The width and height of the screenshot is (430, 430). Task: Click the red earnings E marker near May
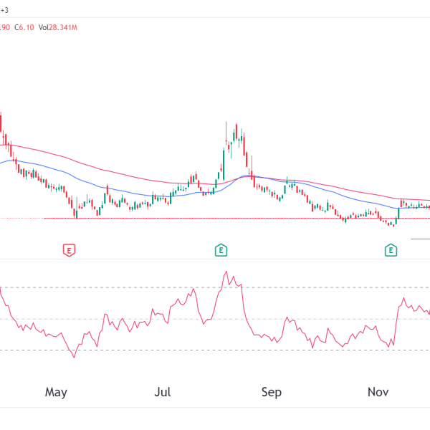coord(70,250)
